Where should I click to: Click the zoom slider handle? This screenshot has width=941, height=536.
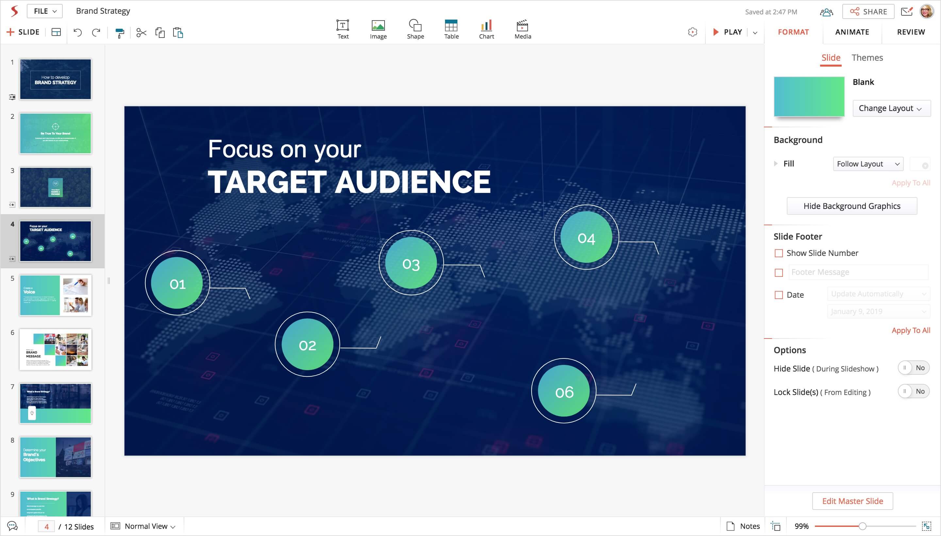click(x=862, y=526)
